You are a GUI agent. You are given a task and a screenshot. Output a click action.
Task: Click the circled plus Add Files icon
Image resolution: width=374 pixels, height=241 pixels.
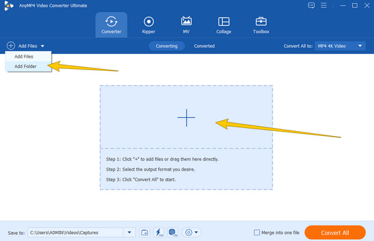tap(11, 45)
